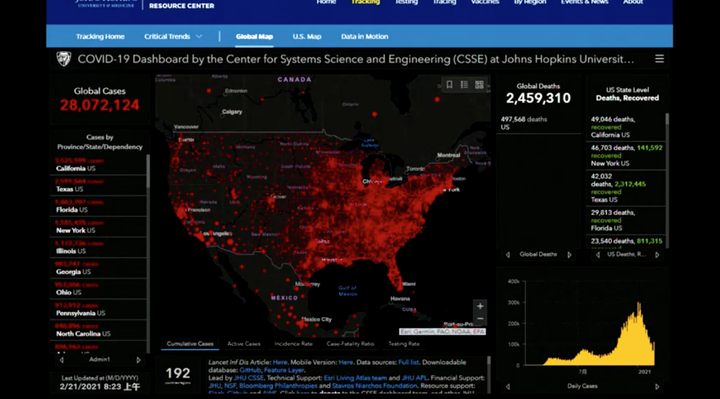This screenshot has width=720, height=399.
Task: Open the basemap gallery grid icon
Action: 479,85
